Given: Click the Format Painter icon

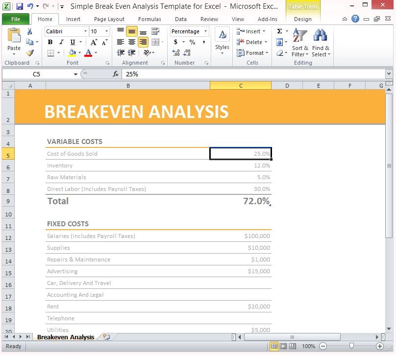Looking at the screenshot, I should (31, 52).
